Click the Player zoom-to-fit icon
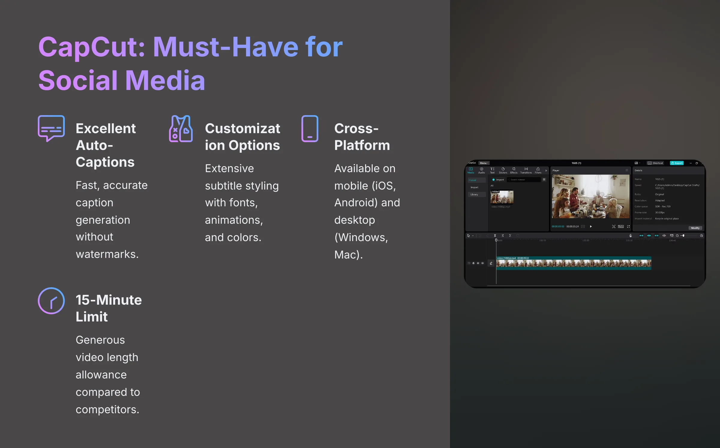The width and height of the screenshot is (720, 448). click(x=614, y=226)
